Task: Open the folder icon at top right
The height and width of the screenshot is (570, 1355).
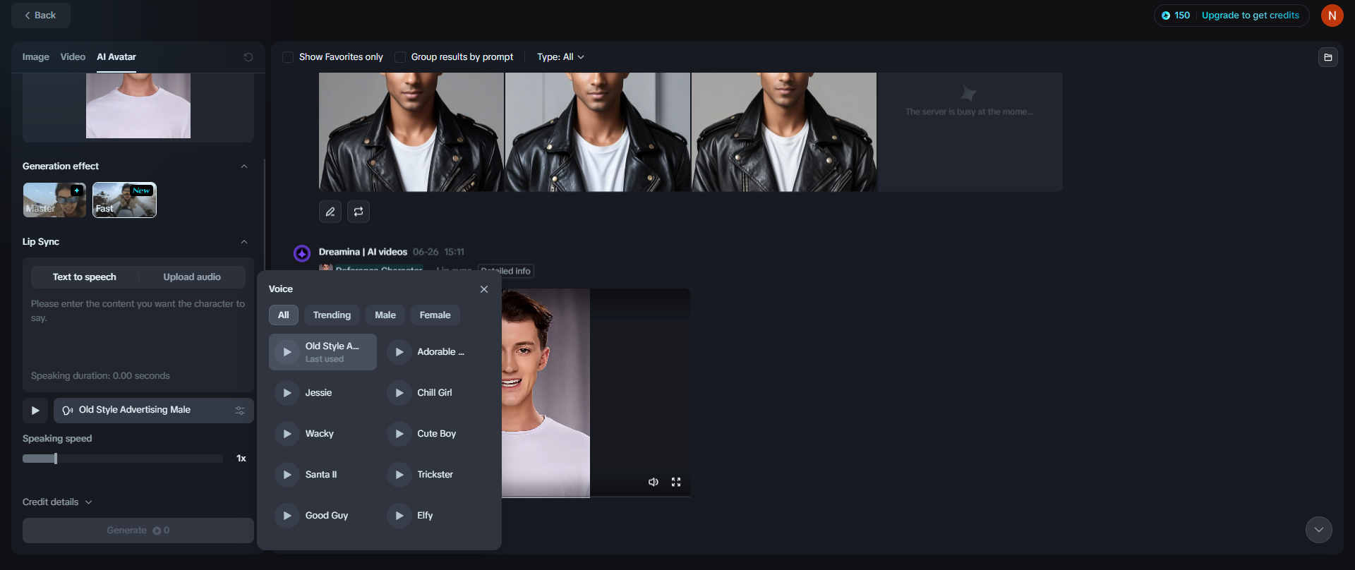Action: coord(1328,57)
